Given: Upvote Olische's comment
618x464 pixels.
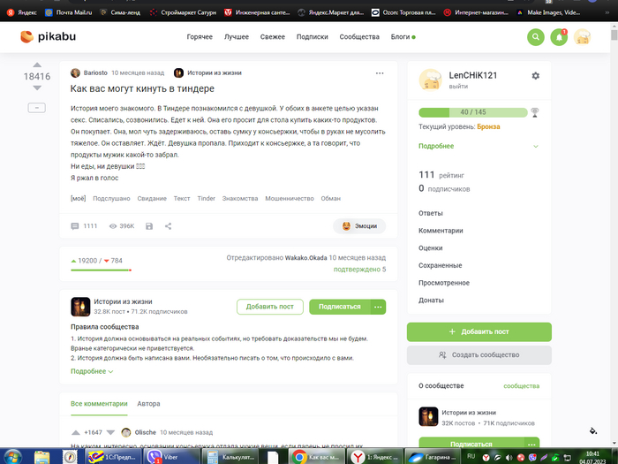Looking at the screenshot, I should 76,432.
